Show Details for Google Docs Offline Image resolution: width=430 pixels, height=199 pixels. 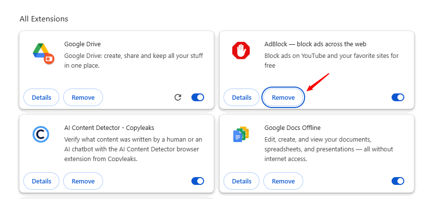241,181
